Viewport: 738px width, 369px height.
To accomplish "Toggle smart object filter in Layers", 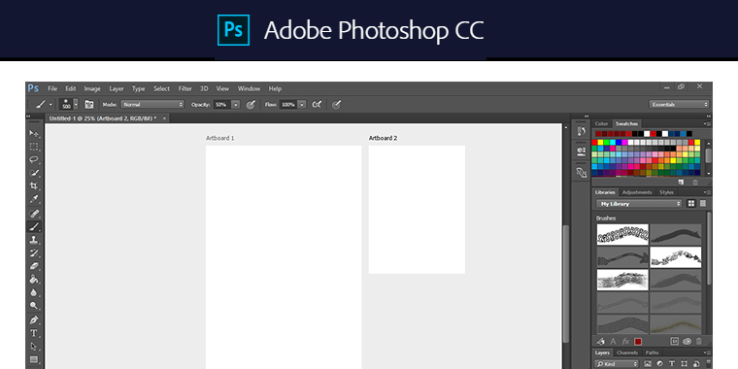I will point(696,364).
